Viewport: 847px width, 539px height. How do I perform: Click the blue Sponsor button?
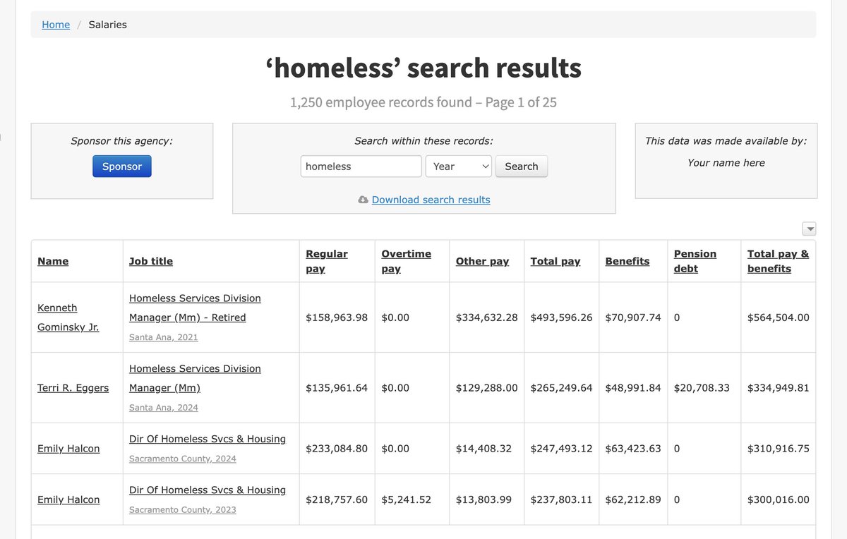click(x=122, y=166)
